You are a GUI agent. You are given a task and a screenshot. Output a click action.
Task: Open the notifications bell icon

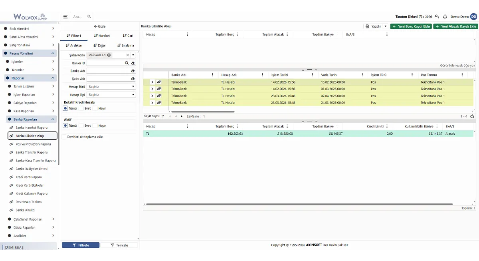tap(445, 17)
